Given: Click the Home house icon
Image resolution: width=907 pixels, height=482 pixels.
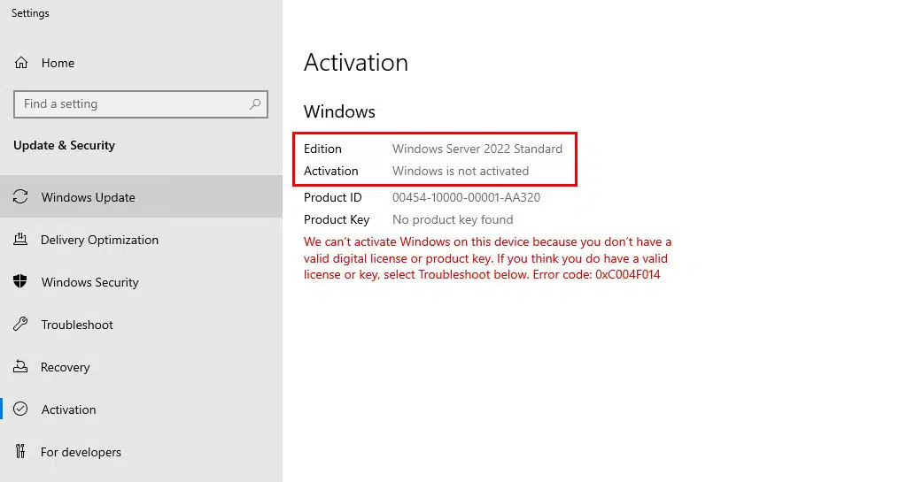Looking at the screenshot, I should 20,63.
